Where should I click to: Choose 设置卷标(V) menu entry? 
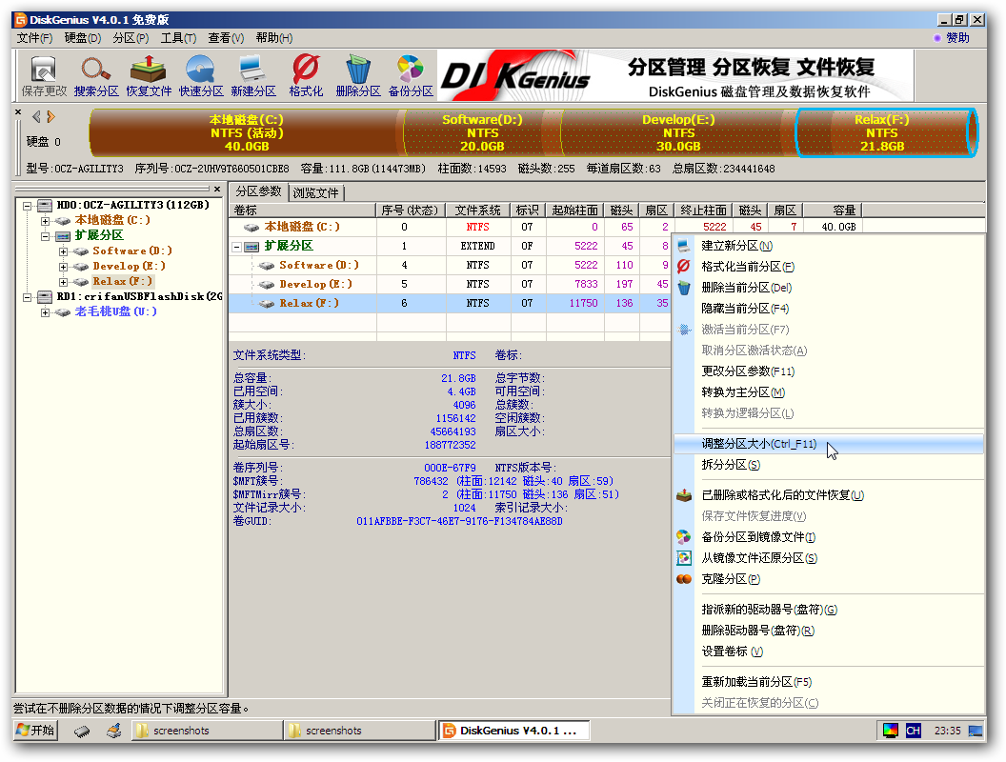click(828, 652)
